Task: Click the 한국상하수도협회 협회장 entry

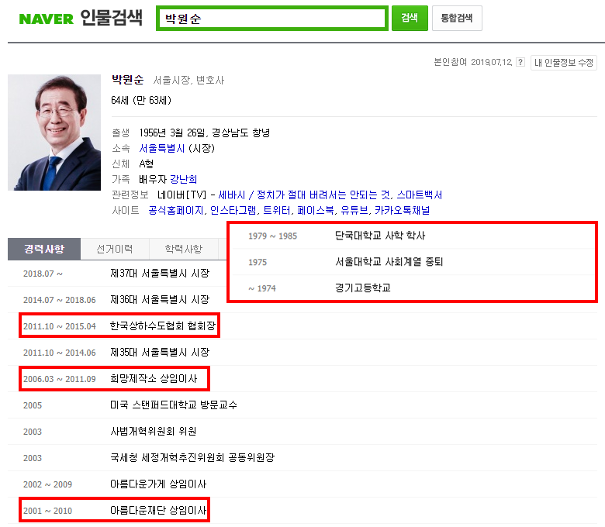Action: pyautogui.click(x=163, y=325)
